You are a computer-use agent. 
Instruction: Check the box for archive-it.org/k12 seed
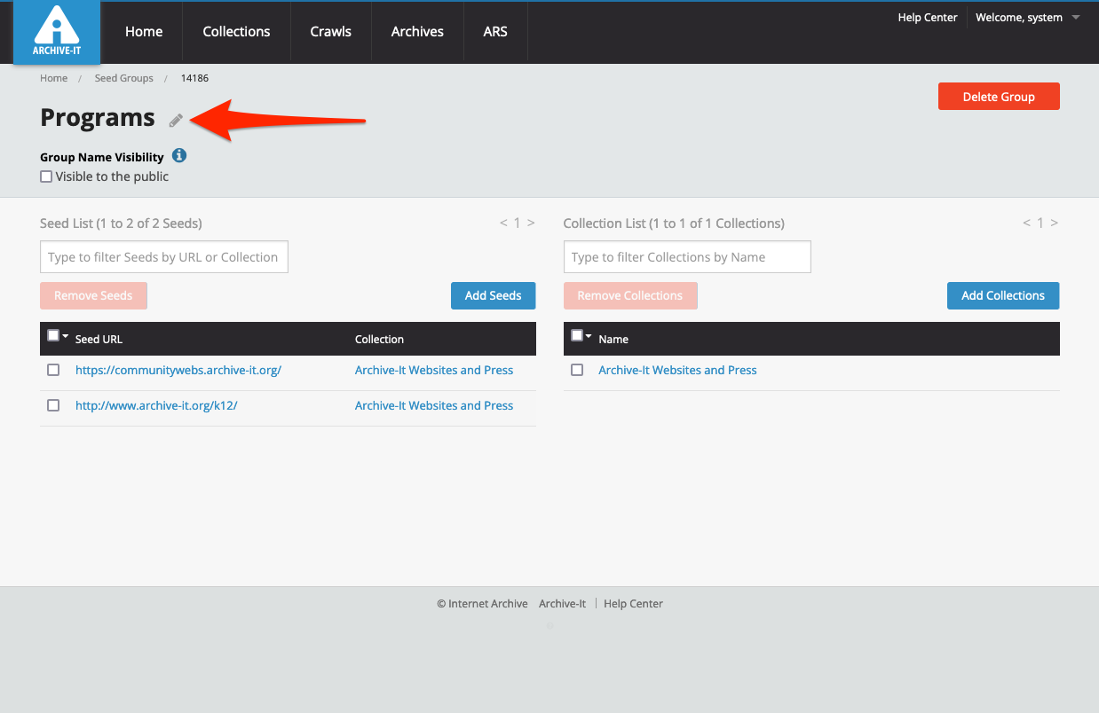coord(53,405)
